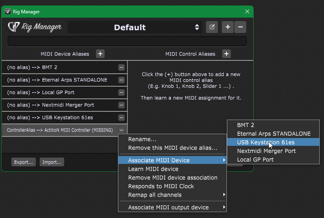This screenshot has width=324, height=218.
Task: Pick USB Keystation 61es from submenu
Action: pos(265,142)
